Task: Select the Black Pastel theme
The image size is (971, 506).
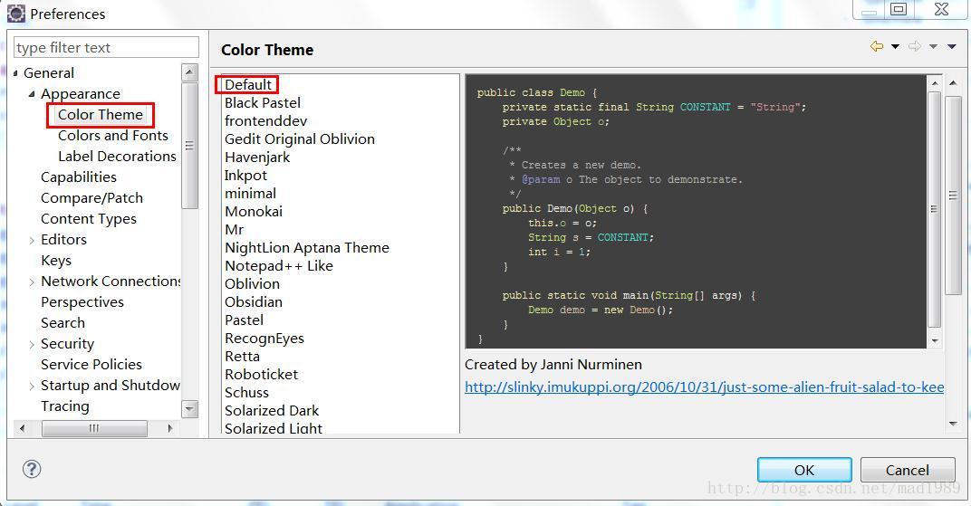Action: (x=263, y=102)
